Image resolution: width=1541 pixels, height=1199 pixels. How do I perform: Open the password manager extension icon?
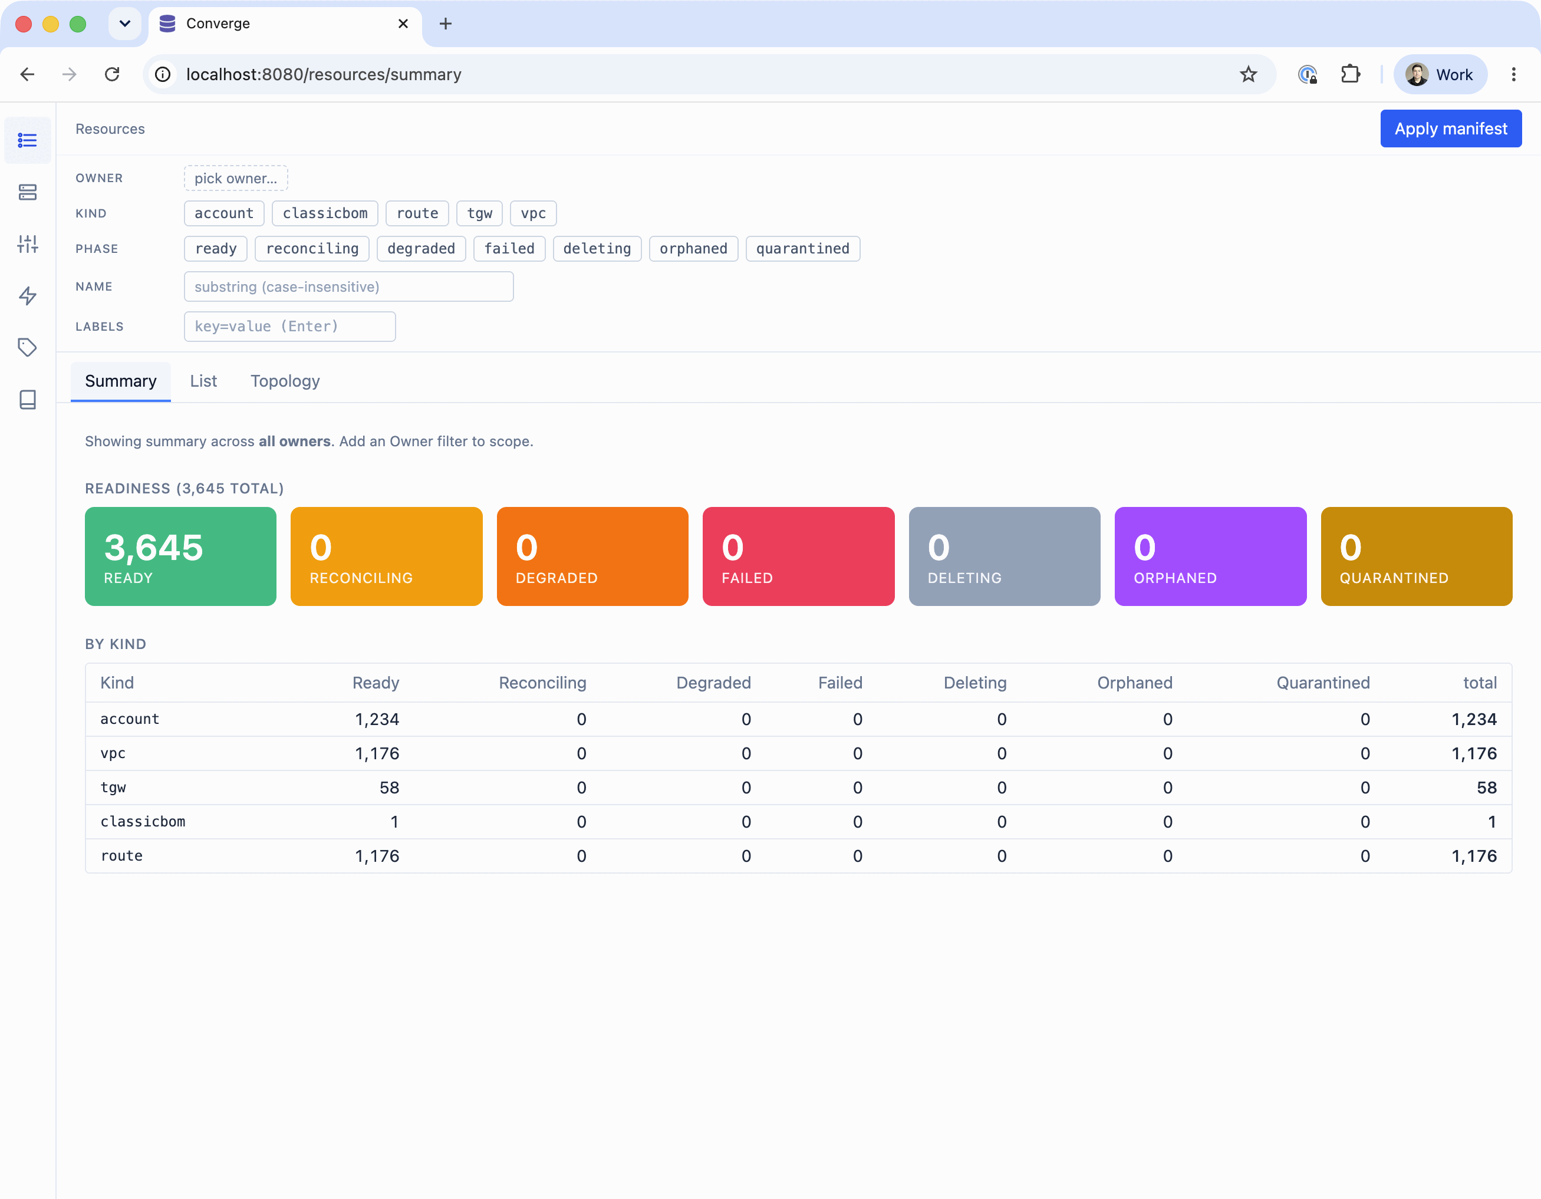[x=1308, y=74]
